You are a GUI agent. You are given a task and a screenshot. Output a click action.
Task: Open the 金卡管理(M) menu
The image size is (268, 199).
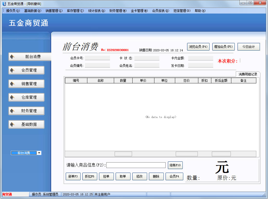point(139,11)
